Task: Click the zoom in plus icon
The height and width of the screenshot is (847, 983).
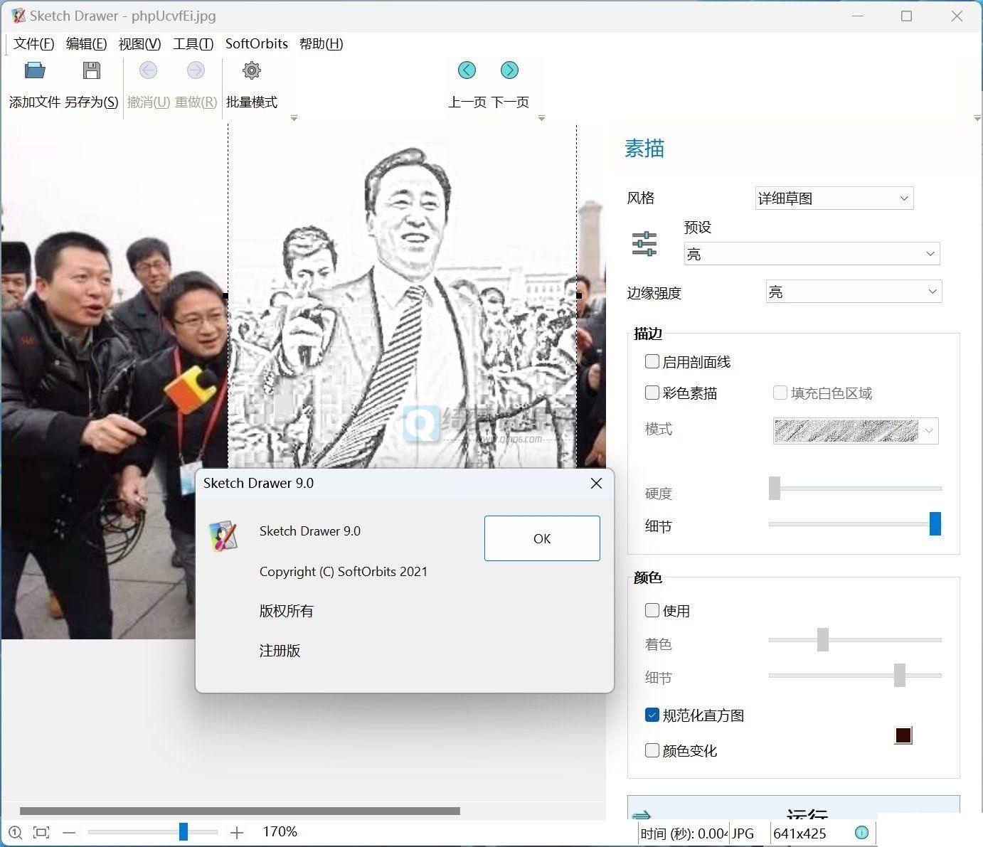Action: tap(237, 832)
